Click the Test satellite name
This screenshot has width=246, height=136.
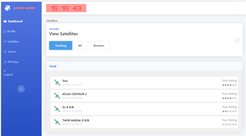[65, 81]
